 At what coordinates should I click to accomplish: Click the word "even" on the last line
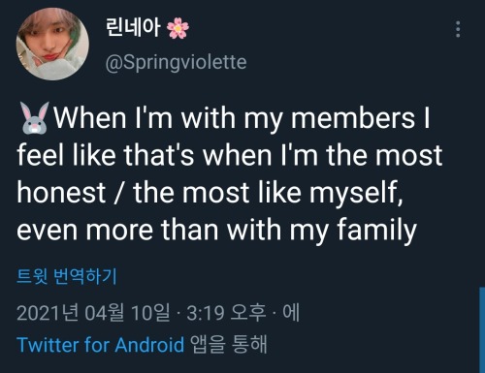tap(48, 231)
